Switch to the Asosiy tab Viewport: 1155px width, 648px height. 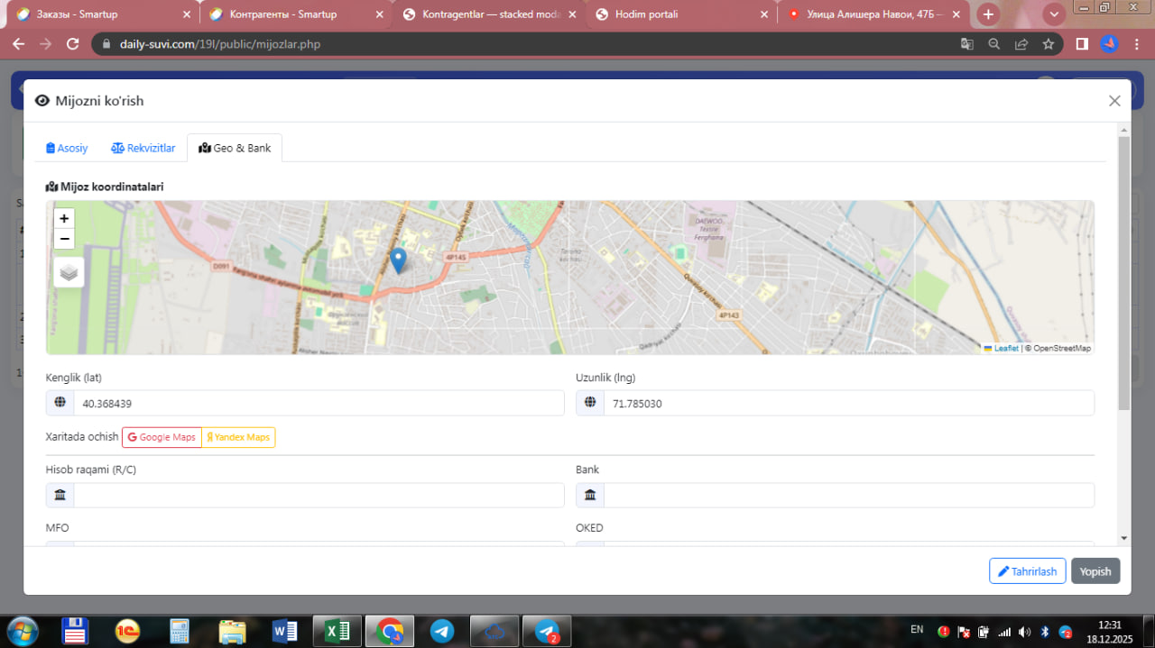coord(67,148)
